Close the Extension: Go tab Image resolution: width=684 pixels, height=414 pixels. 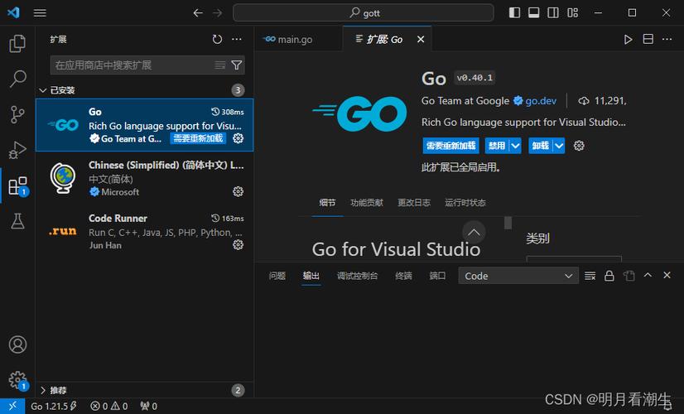point(421,39)
